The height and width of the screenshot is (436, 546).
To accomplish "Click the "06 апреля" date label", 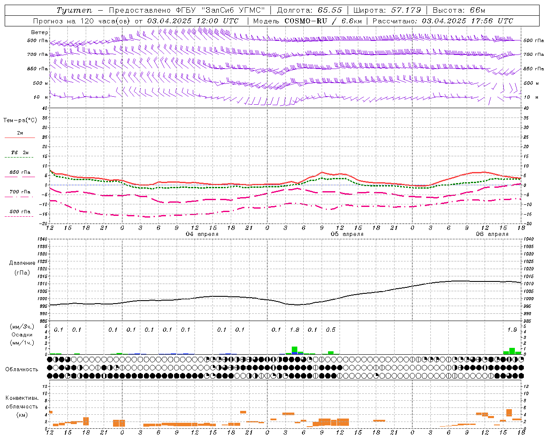I will (492, 234).
